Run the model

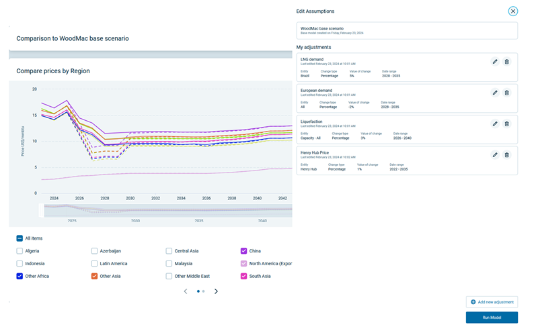[492, 318]
